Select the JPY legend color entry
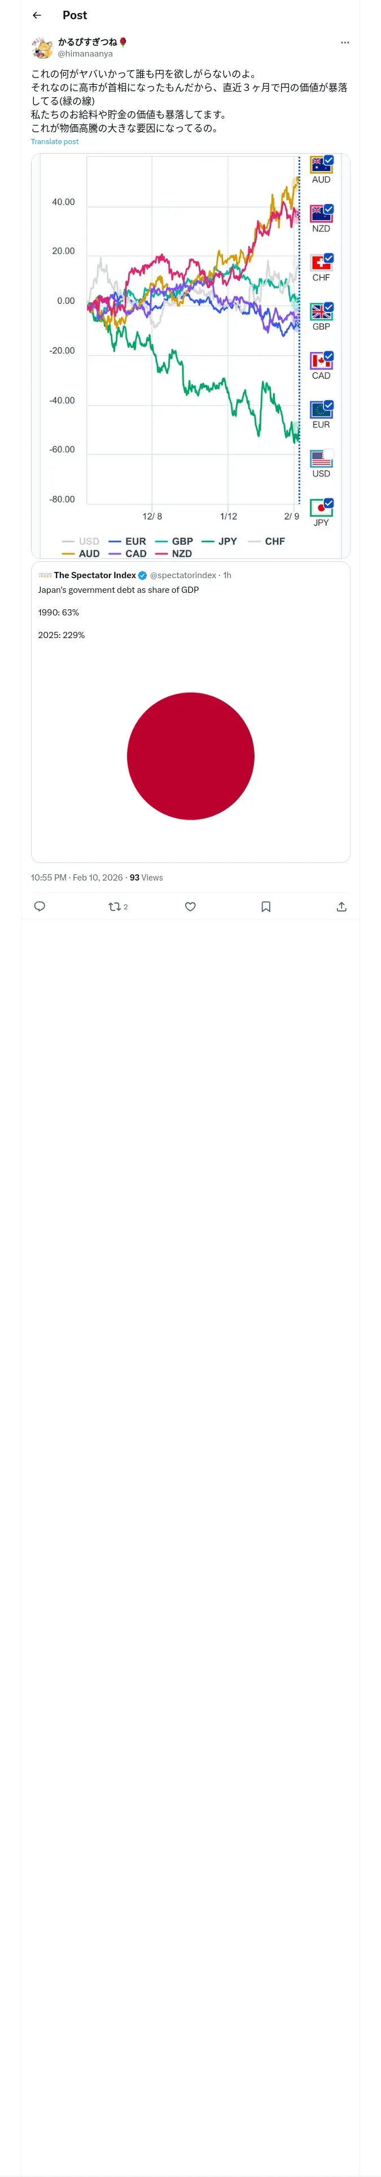The width and height of the screenshot is (381, 2177). coord(220,541)
